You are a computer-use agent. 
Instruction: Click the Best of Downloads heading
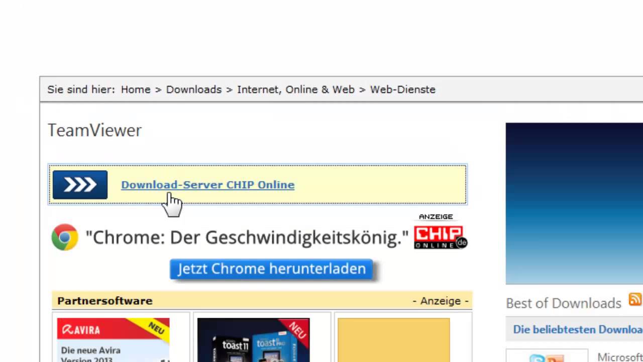point(564,303)
